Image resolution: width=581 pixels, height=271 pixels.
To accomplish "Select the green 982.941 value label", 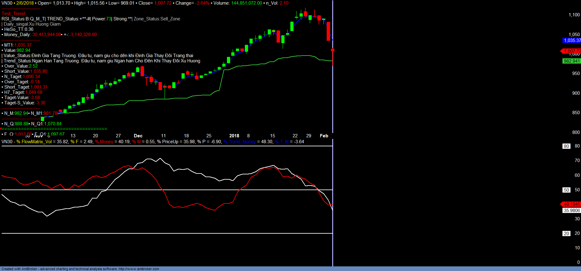I will pos(571,61).
